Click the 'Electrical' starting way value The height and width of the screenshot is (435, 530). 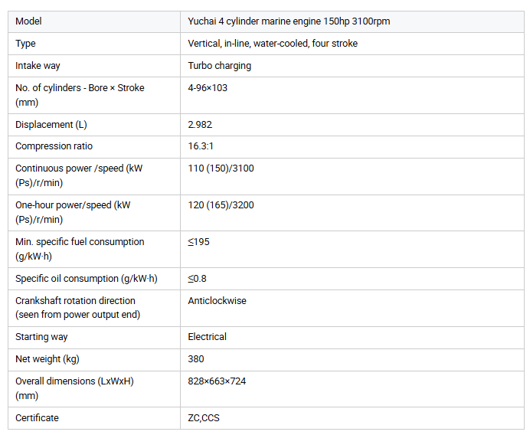(x=207, y=337)
